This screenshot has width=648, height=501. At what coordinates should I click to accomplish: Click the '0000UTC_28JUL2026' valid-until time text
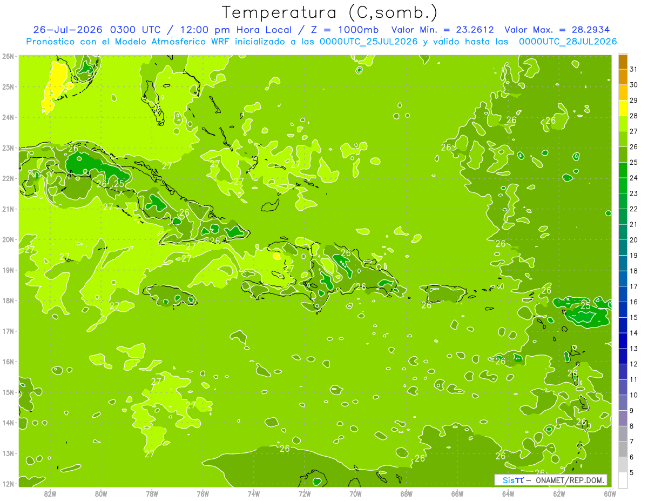(x=568, y=42)
